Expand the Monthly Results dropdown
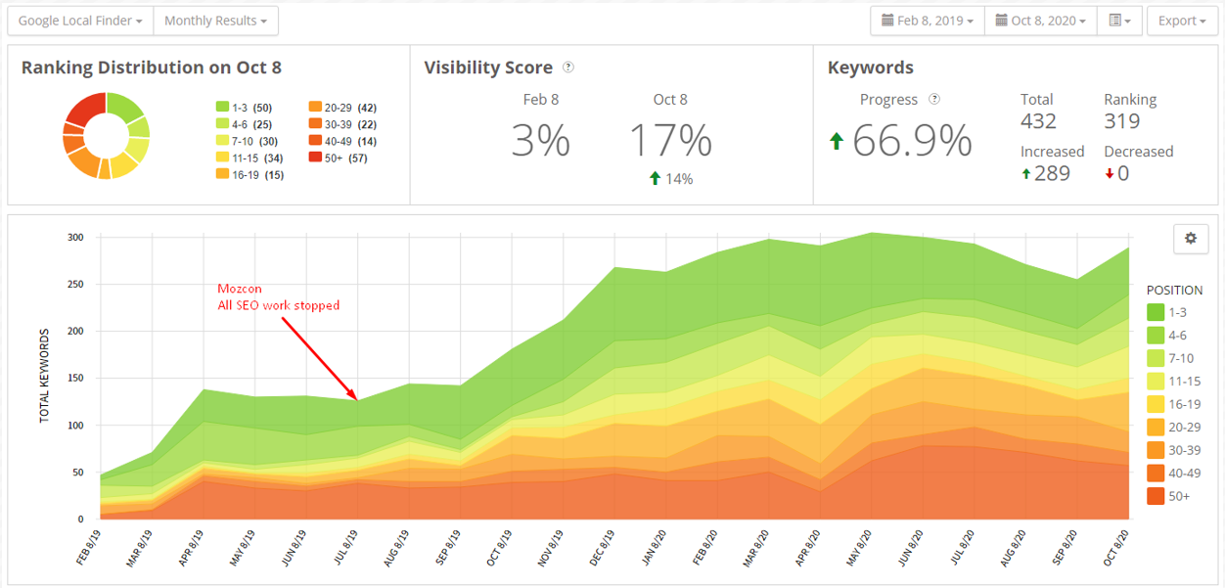Viewport: 1225px width, 588px height. 216,21
